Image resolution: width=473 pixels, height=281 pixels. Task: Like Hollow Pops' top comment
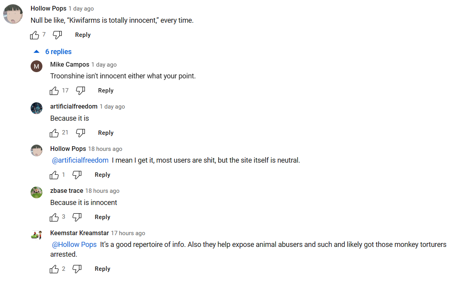(35, 35)
